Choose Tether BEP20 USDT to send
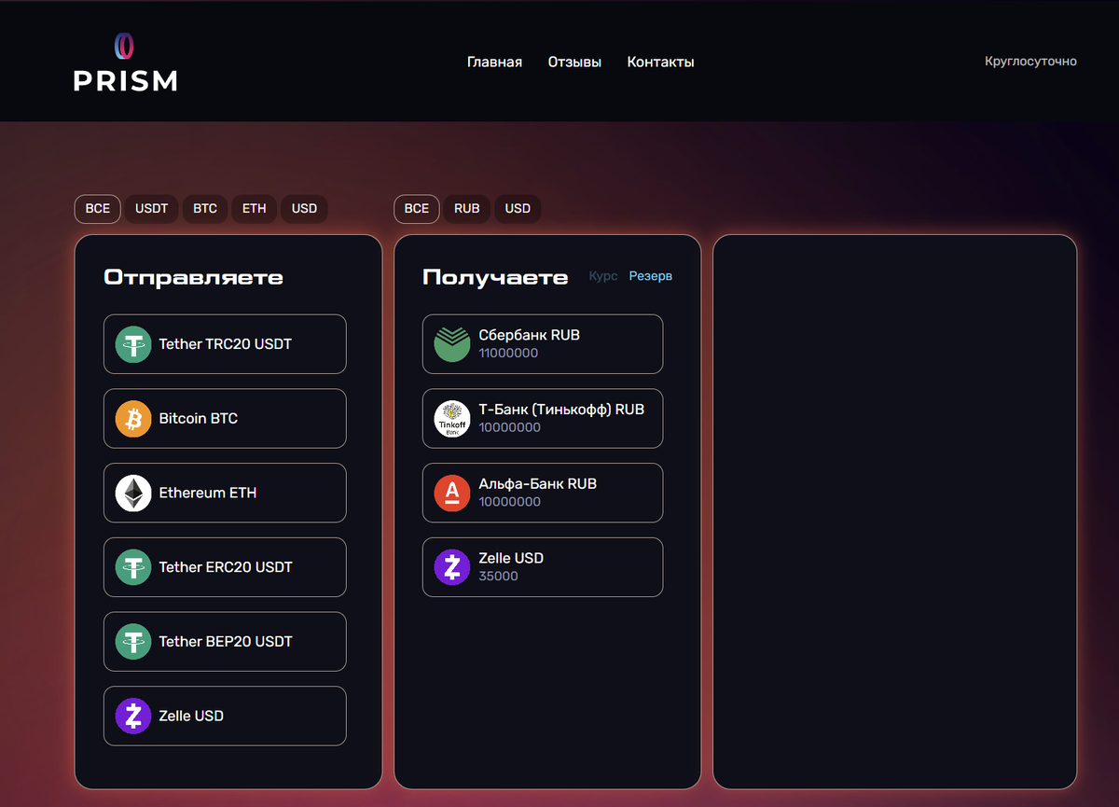1119x807 pixels. pyautogui.click(x=225, y=642)
